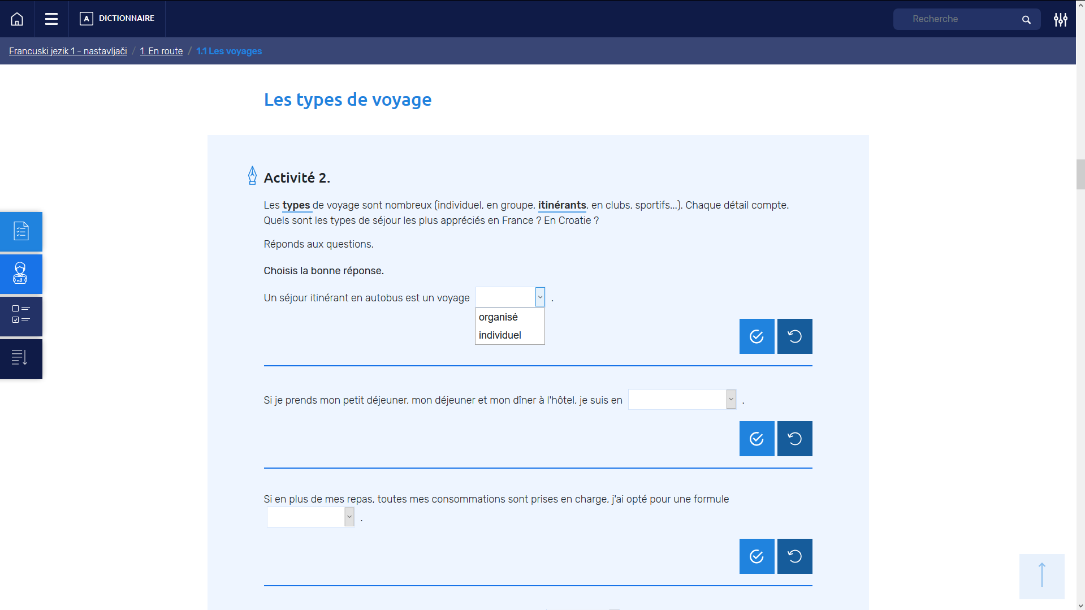This screenshot has height=610, width=1085.
Task: Open the settings sliders icon
Action: point(1060,20)
